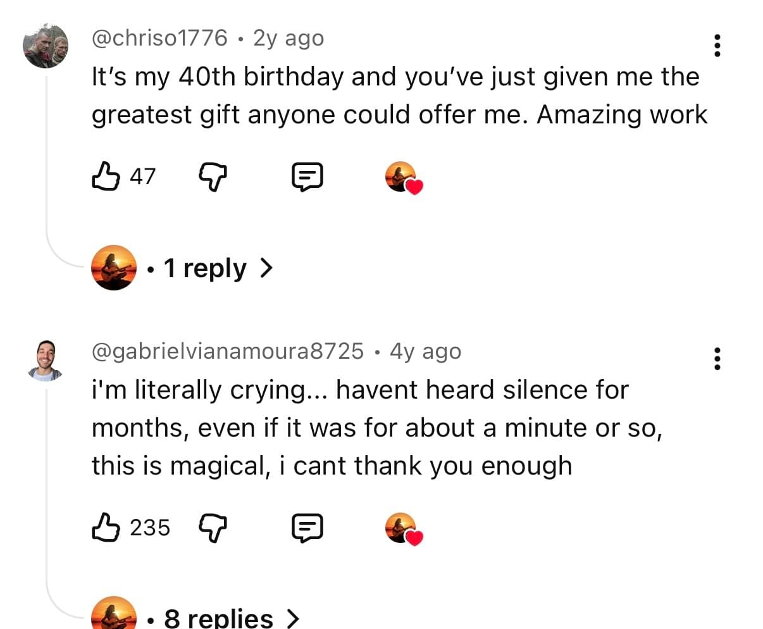Image resolution: width=763 pixels, height=629 pixels.
Task: Dislike the 40th birthday comment
Action: pyautogui.click(x=213, y=176)
